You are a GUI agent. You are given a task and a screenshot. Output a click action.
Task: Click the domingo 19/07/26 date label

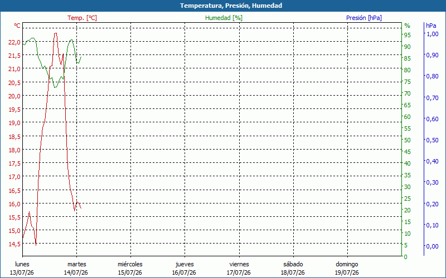click(x=347, y=269)
